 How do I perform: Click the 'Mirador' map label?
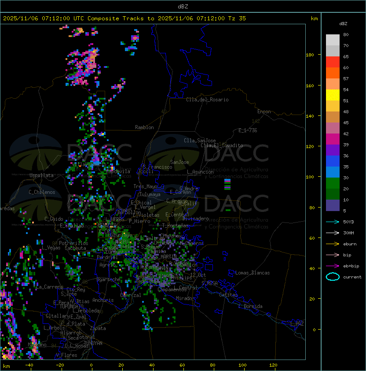click(185, 298)
